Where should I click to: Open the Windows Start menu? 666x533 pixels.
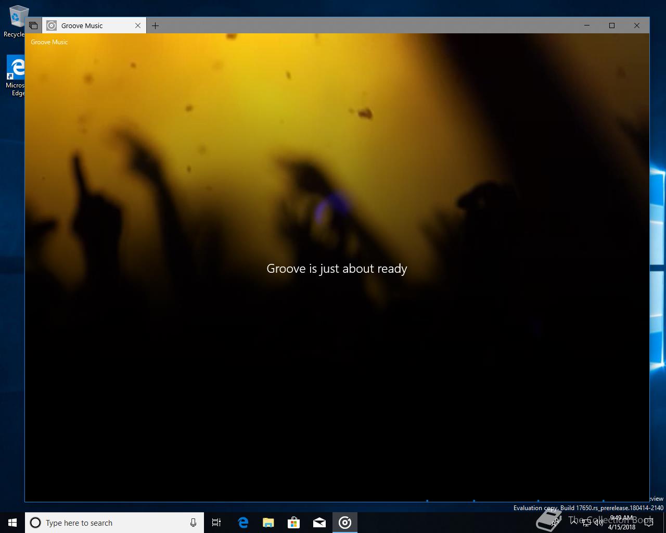click(12, 523)
